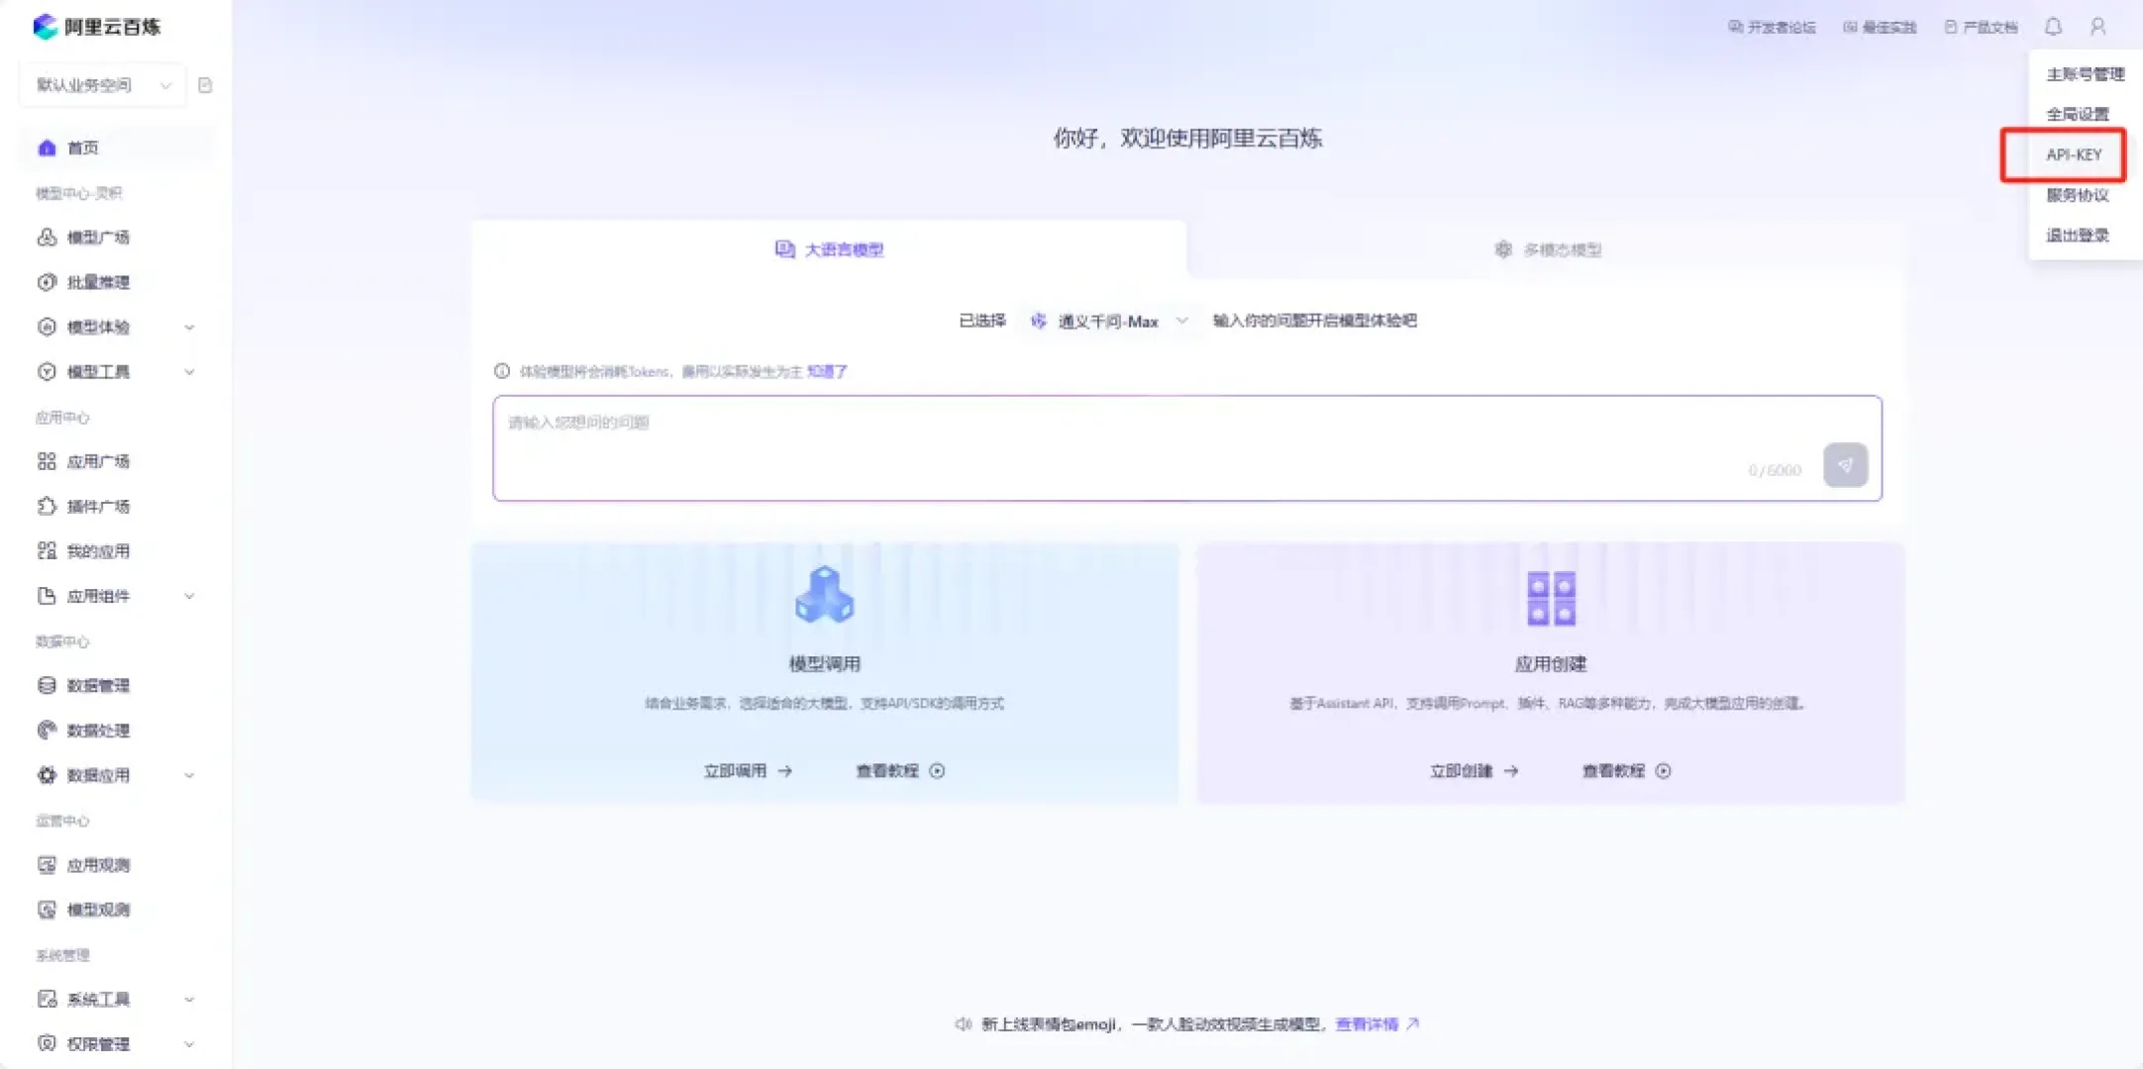
Task: Open 数据管理 via its database icon
Action: [47, 685]
